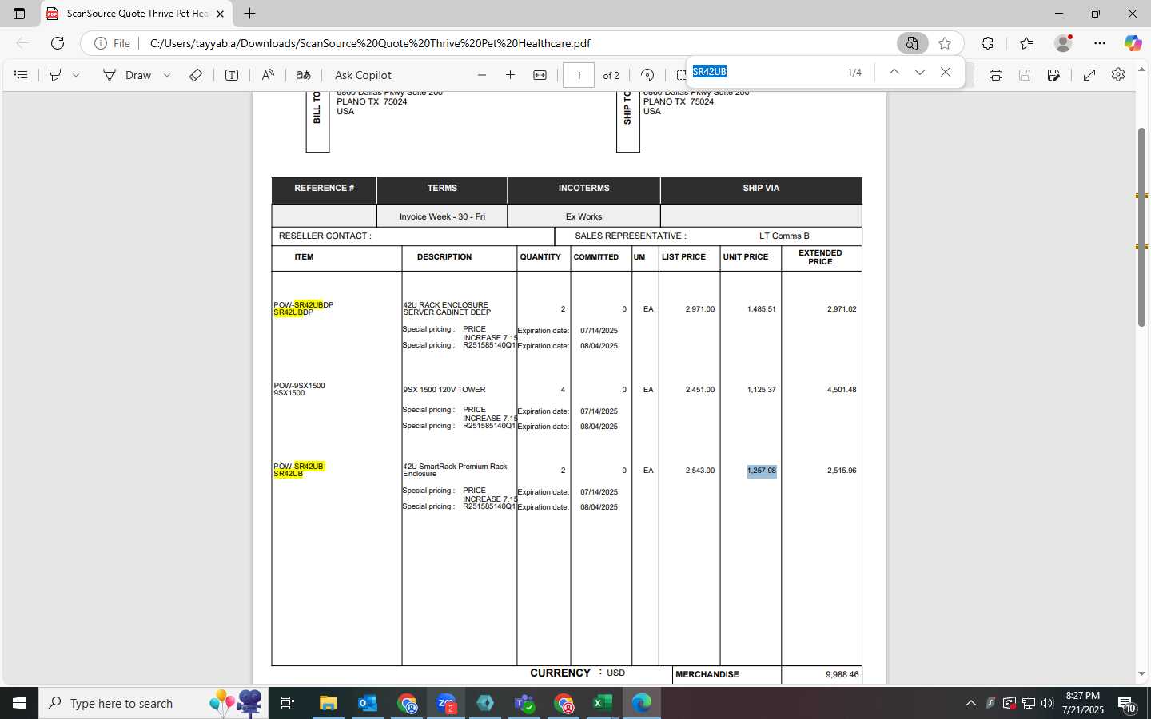
Task: Add this page to favorites
Action: (945, 43)
